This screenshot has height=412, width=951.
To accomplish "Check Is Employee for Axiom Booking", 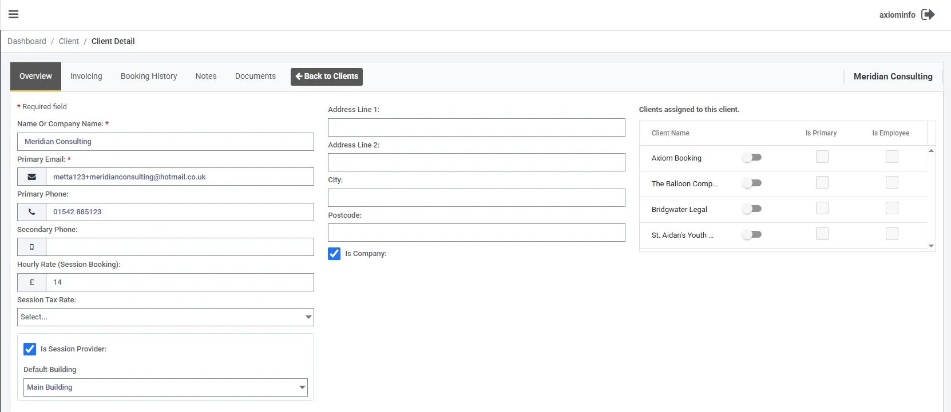I will coord(892,157).
